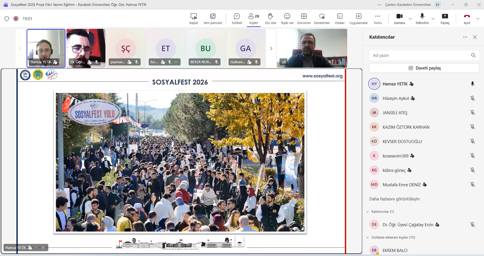Open Odalar breakout rooms
Screen dimensions: 484x256
[x=340, y=19]
